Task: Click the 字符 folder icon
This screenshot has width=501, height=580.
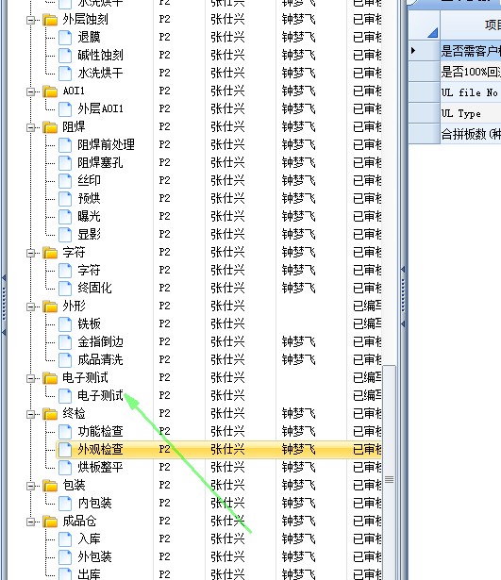Action: pos(50,253)
